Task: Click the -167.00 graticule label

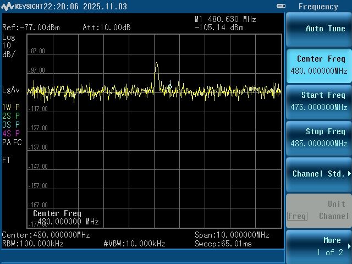Action: click(38, 205)
